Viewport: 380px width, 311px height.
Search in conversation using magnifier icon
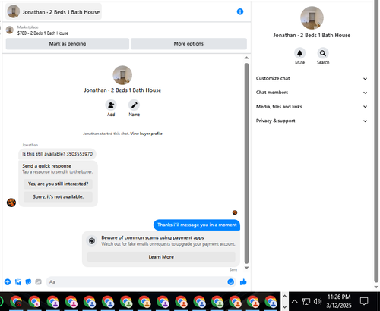(323, 53)
